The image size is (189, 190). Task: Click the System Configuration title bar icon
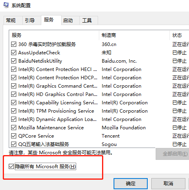(x=6, y=5)
